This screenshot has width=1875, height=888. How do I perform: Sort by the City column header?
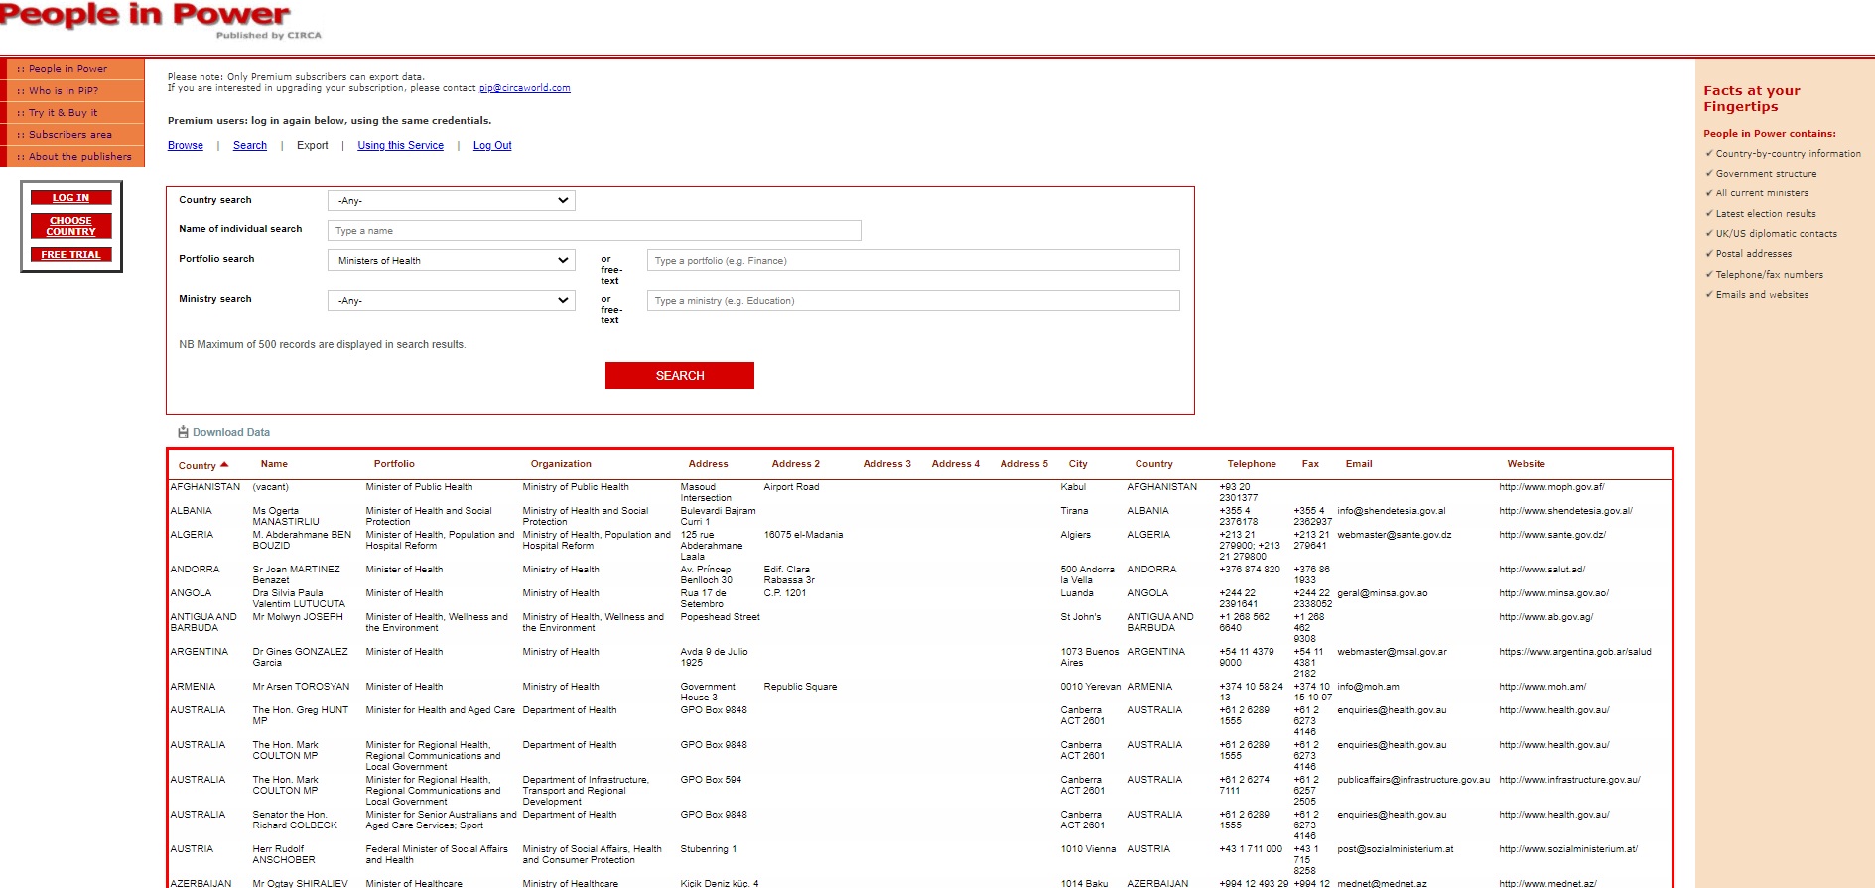click(x=1078, y=464)
